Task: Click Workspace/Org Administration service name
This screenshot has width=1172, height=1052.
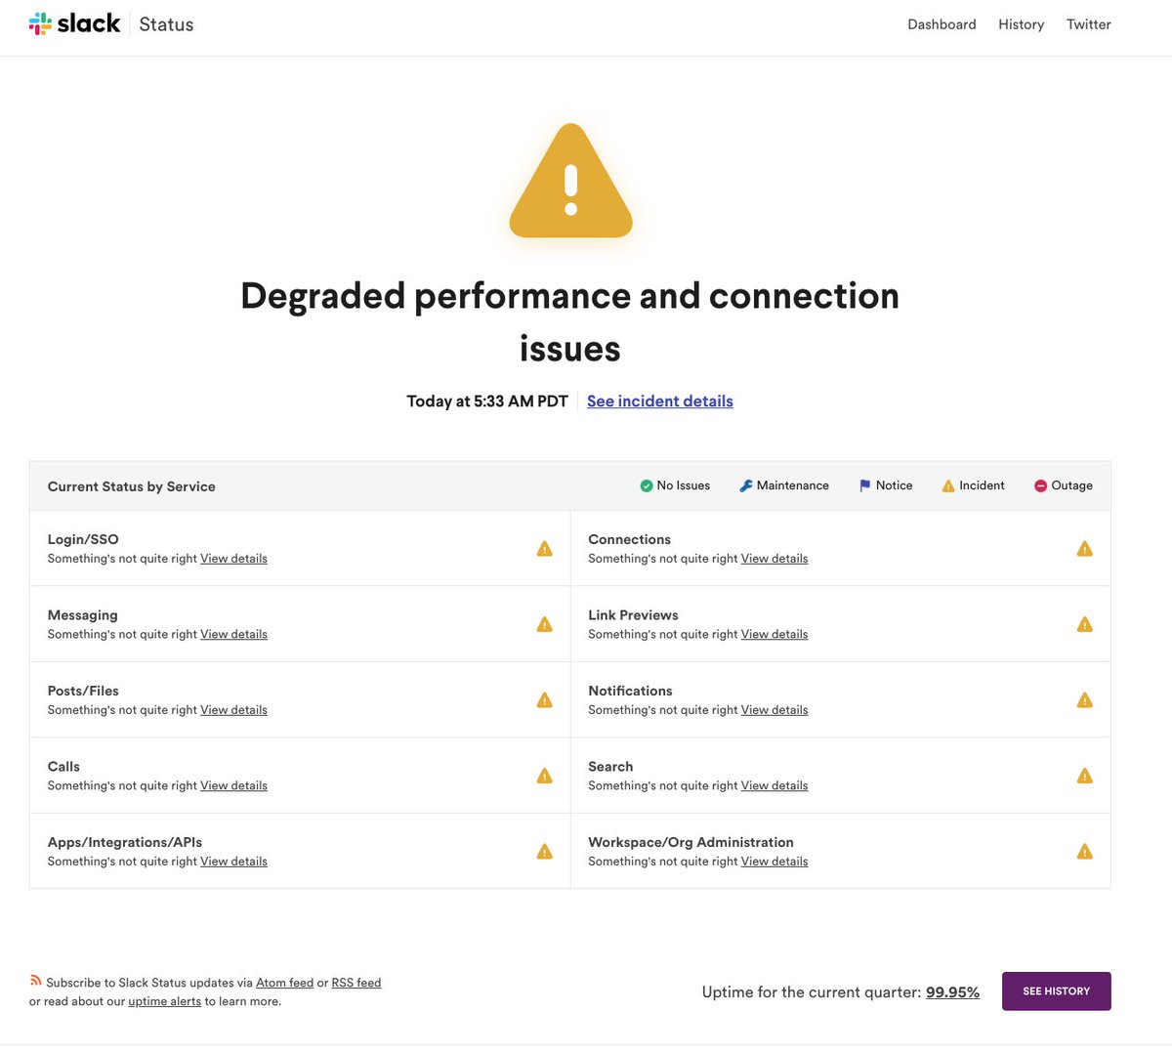Action: pos(691,842)
